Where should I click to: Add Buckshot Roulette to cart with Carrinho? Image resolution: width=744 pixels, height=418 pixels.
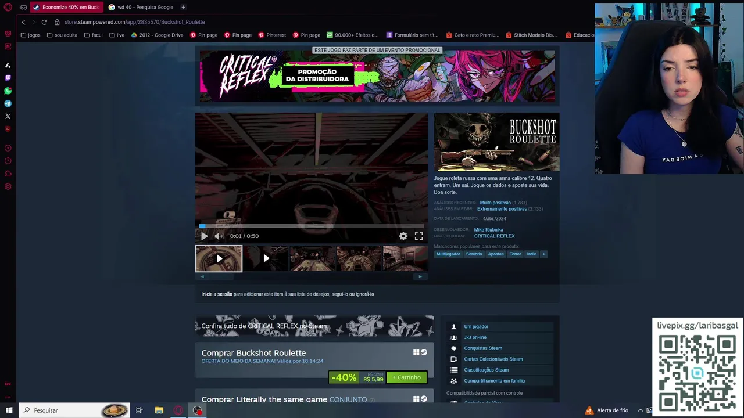407,377
